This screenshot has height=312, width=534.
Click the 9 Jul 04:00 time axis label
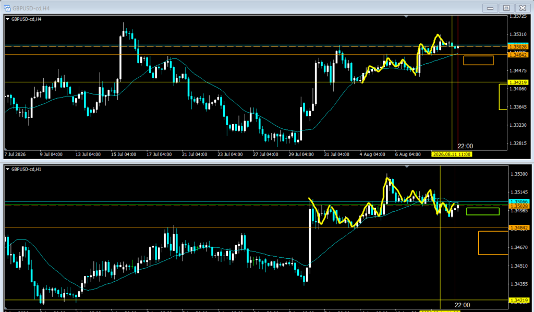coord(51,154)
